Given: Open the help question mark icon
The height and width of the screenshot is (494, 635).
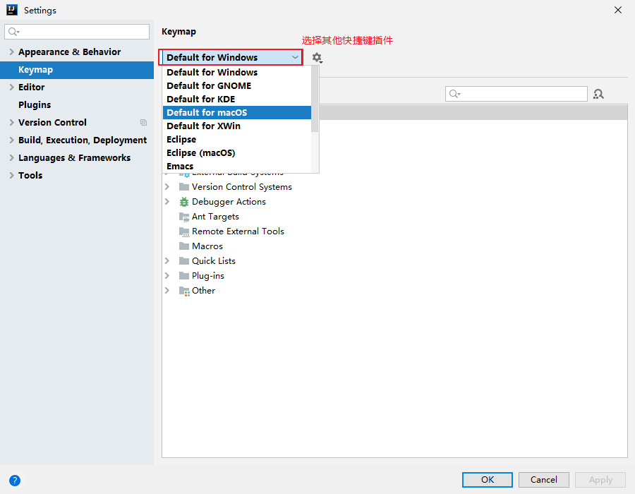Looking at the screenshot, I should coord(15,481).
